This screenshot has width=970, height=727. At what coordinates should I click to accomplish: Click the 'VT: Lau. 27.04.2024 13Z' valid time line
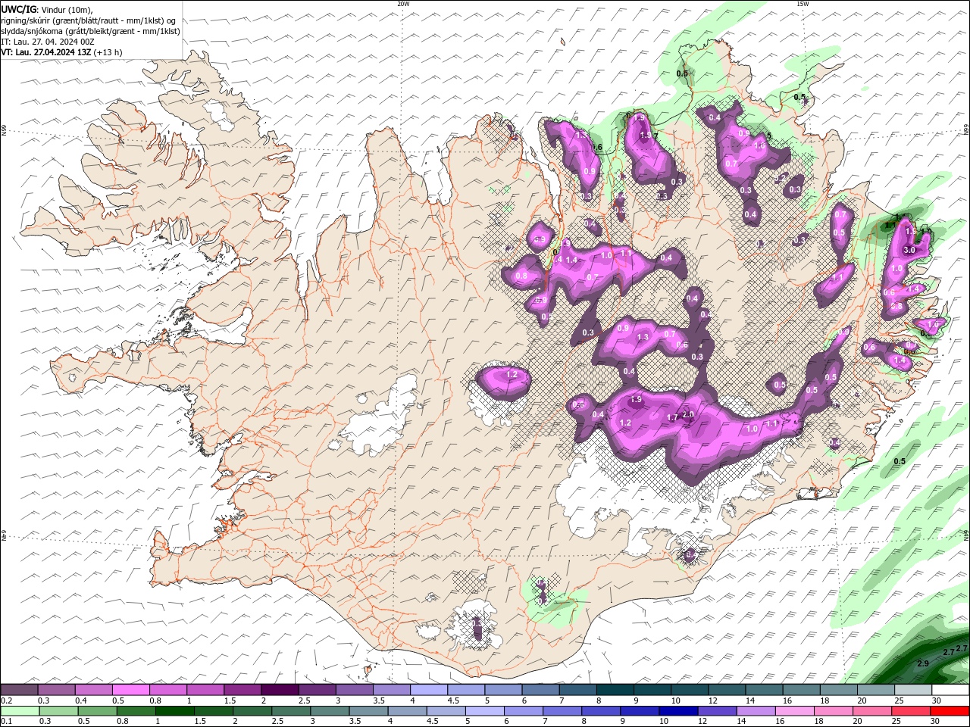tap(61, 52)
